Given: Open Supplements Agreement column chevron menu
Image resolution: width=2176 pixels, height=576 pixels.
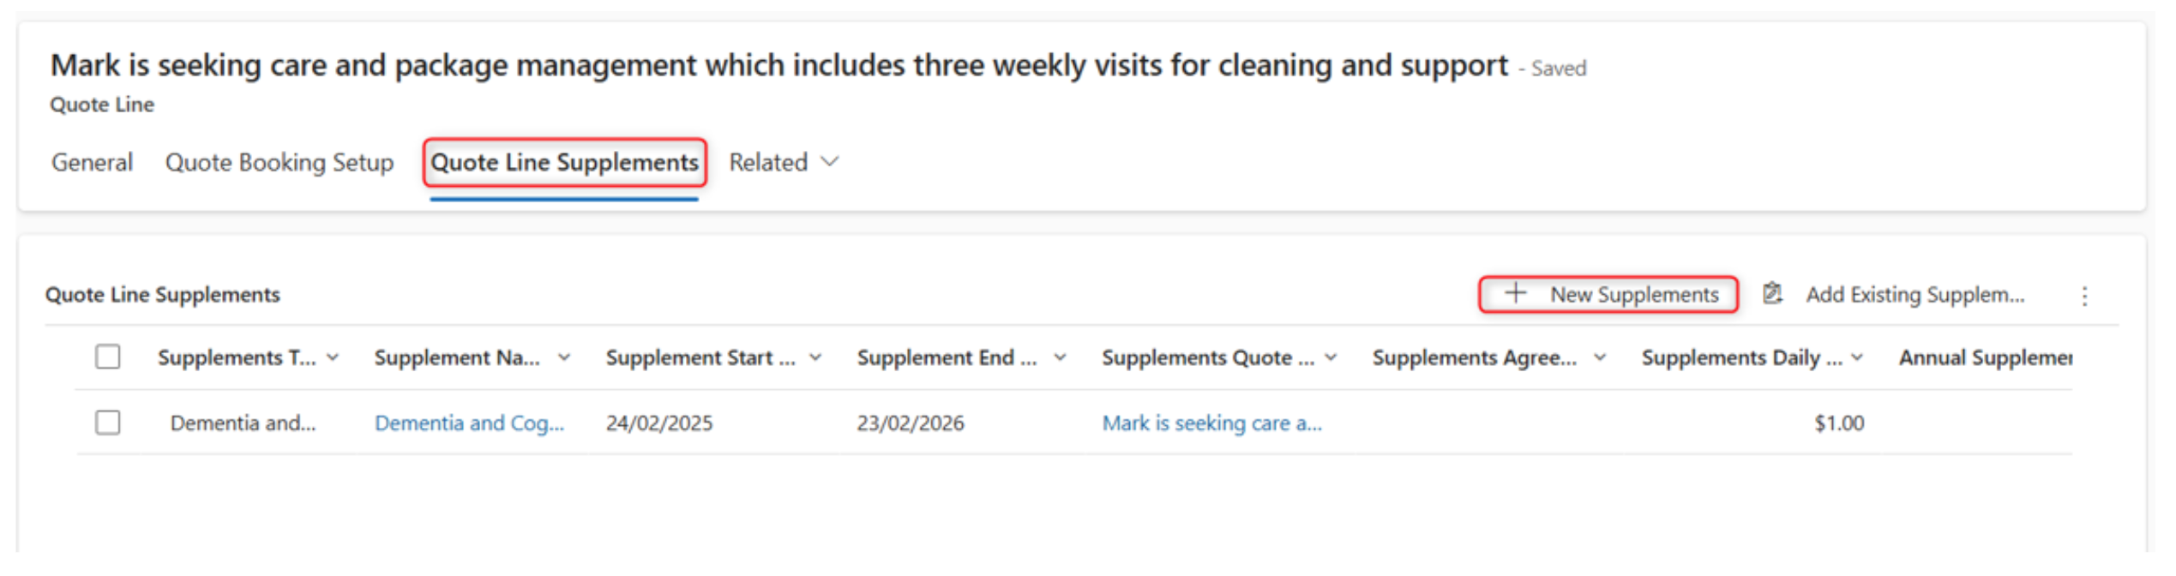Looking at the screenshot, I should click(1600, 357).
